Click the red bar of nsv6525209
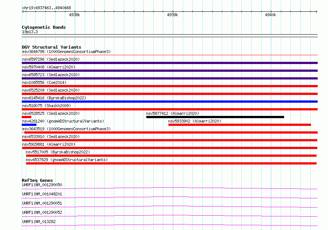The image size is (328, 230). 170,94
